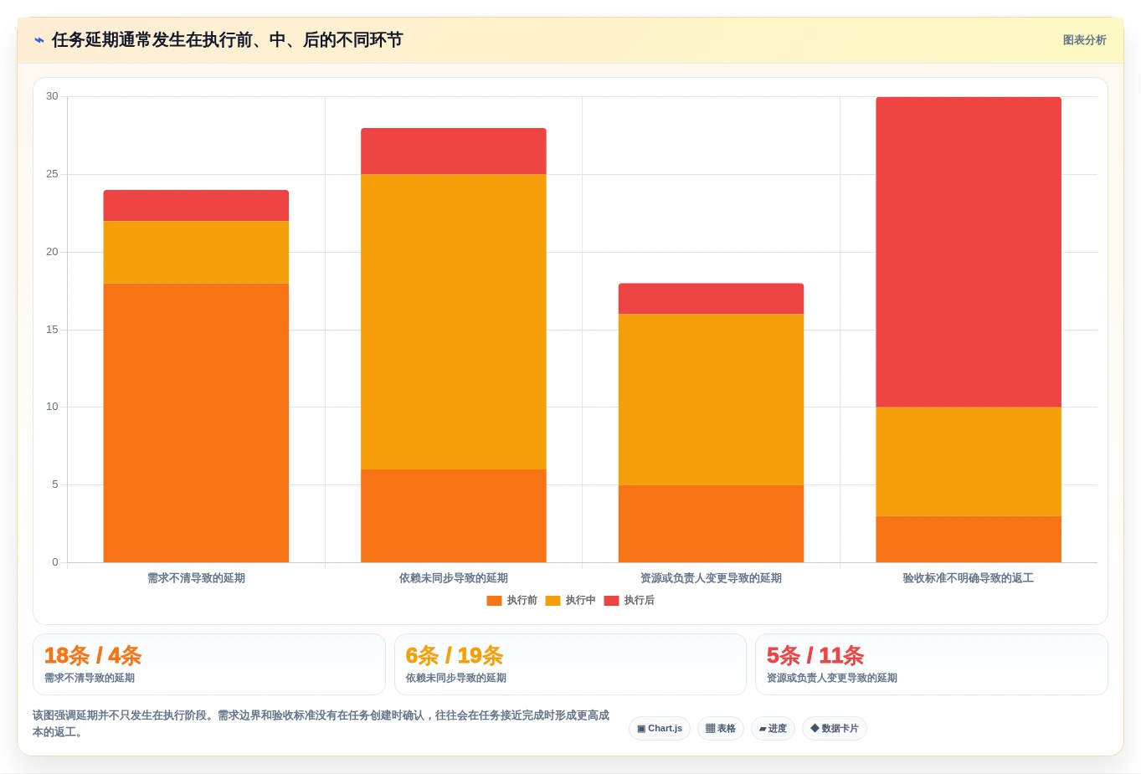
Task: Select the Chart.js tag chip
Action: click(660, 728)
